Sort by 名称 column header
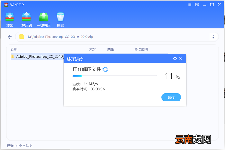The image size is (225, 150). pyautogui.click(x=14, y=49)
